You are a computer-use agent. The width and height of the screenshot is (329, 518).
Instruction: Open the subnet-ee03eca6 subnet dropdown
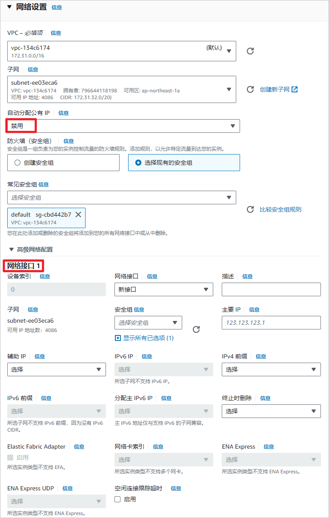pyautogui.click(x=122, y=89)
